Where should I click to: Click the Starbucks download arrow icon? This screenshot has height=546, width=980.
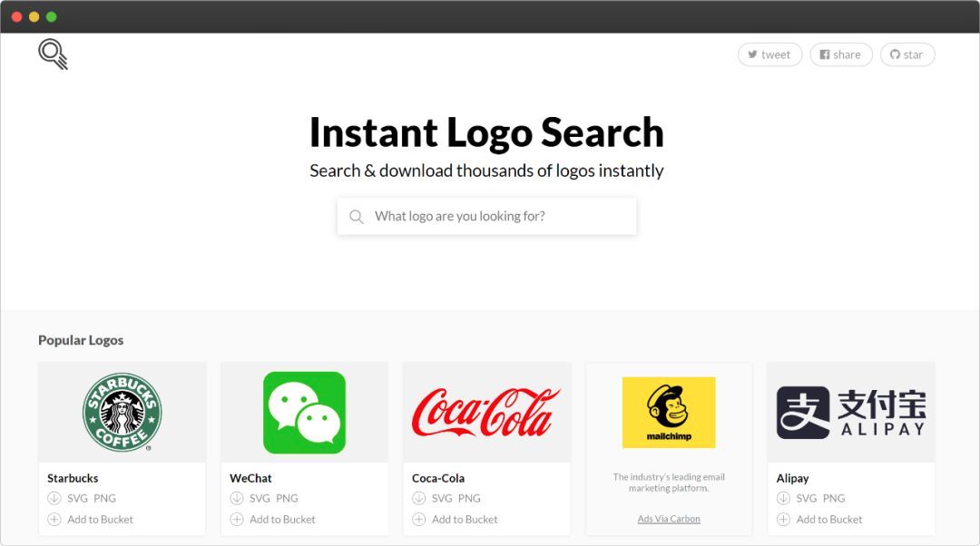click(54, 498)
